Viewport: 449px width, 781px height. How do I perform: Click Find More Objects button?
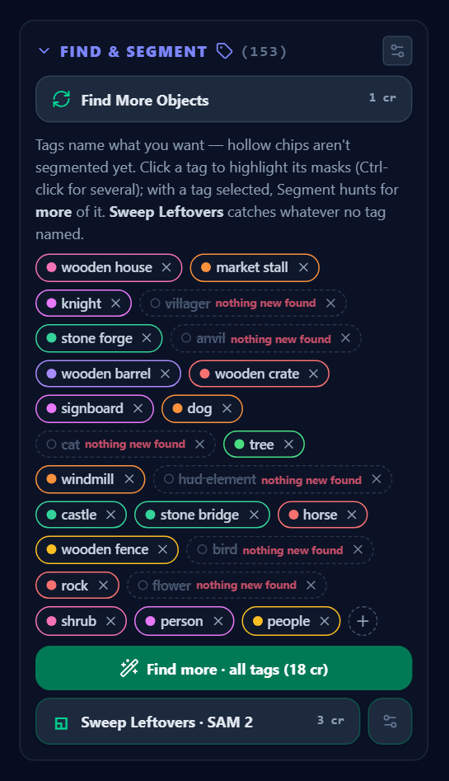[x=224, y=99]
